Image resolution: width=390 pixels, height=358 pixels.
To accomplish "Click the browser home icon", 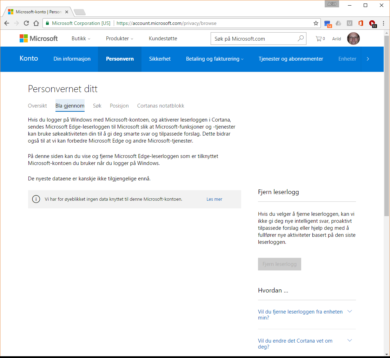I will click(x=36, y=23).
